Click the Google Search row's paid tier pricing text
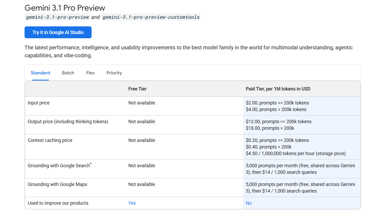This screenshot has height=215, width=380. click(300, 169)
